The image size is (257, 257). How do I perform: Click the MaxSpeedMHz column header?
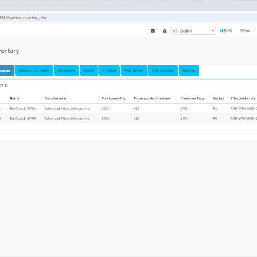pyautogui.click(x=113, y=98)
